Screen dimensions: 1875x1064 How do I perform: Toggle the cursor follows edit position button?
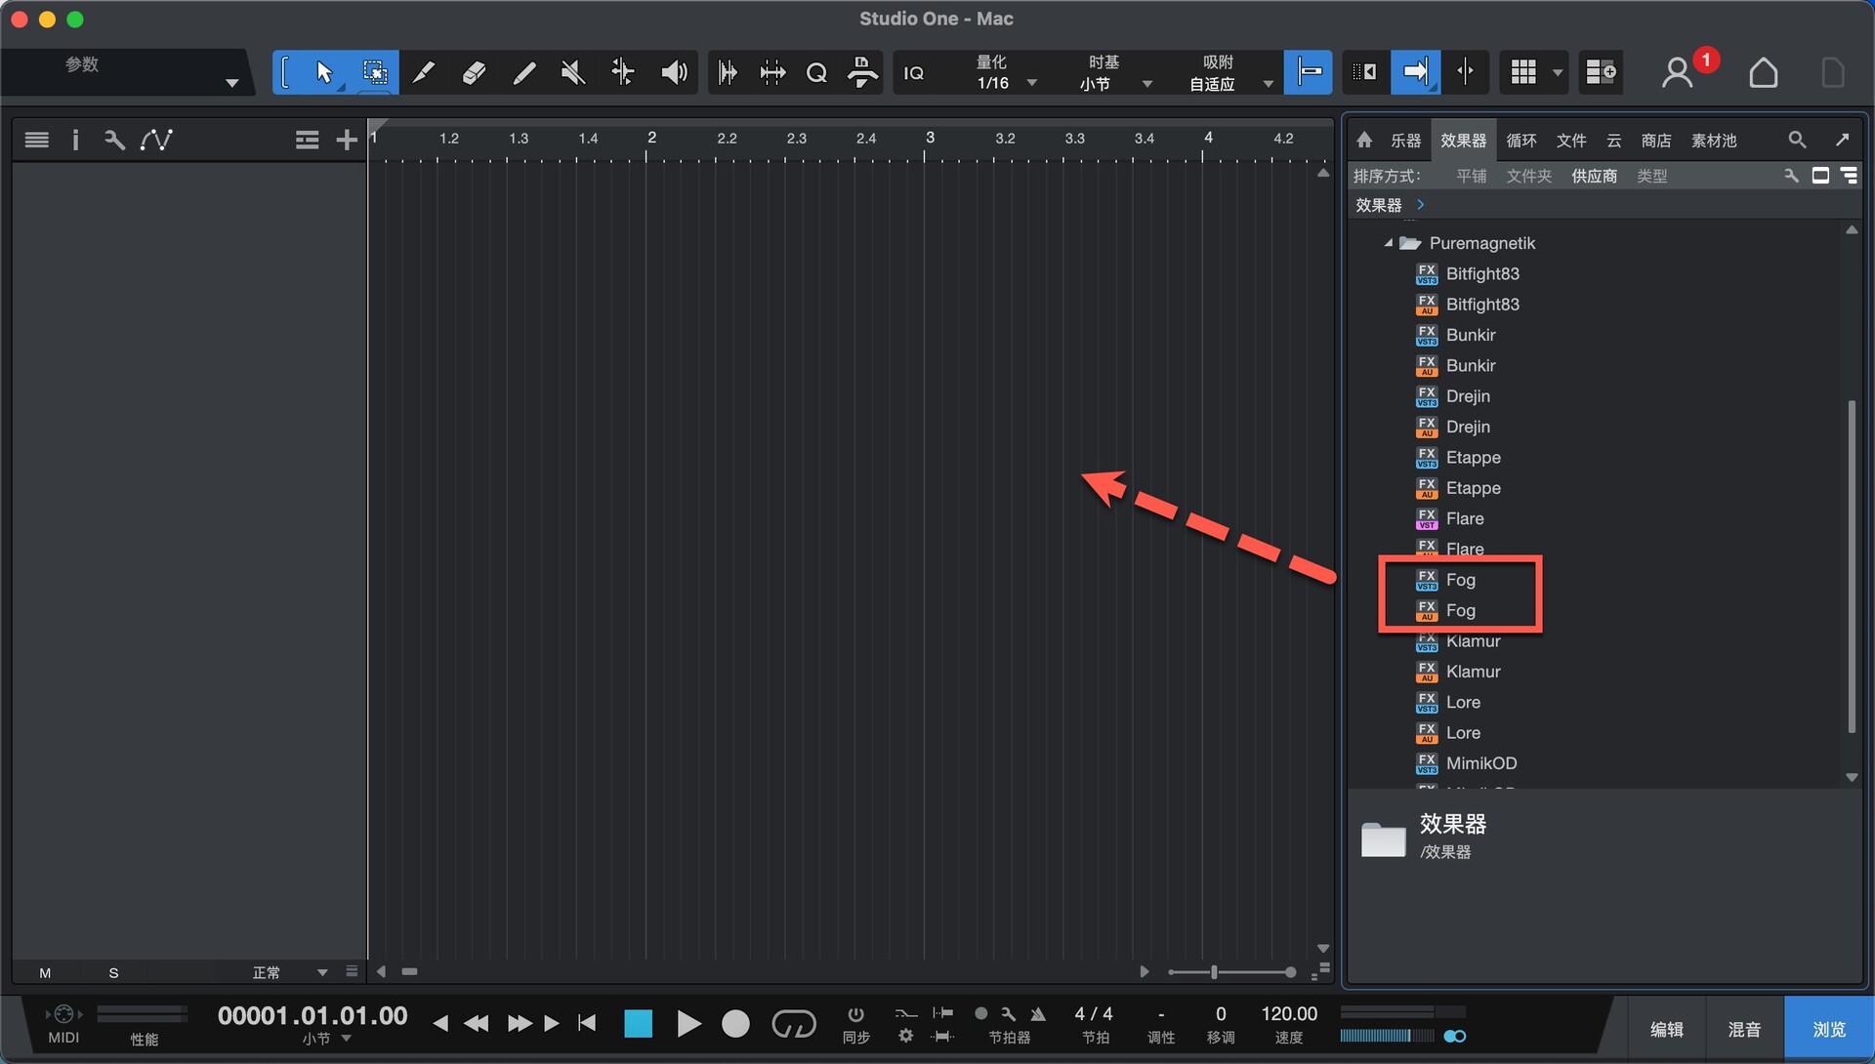(x=1465, y=71)
